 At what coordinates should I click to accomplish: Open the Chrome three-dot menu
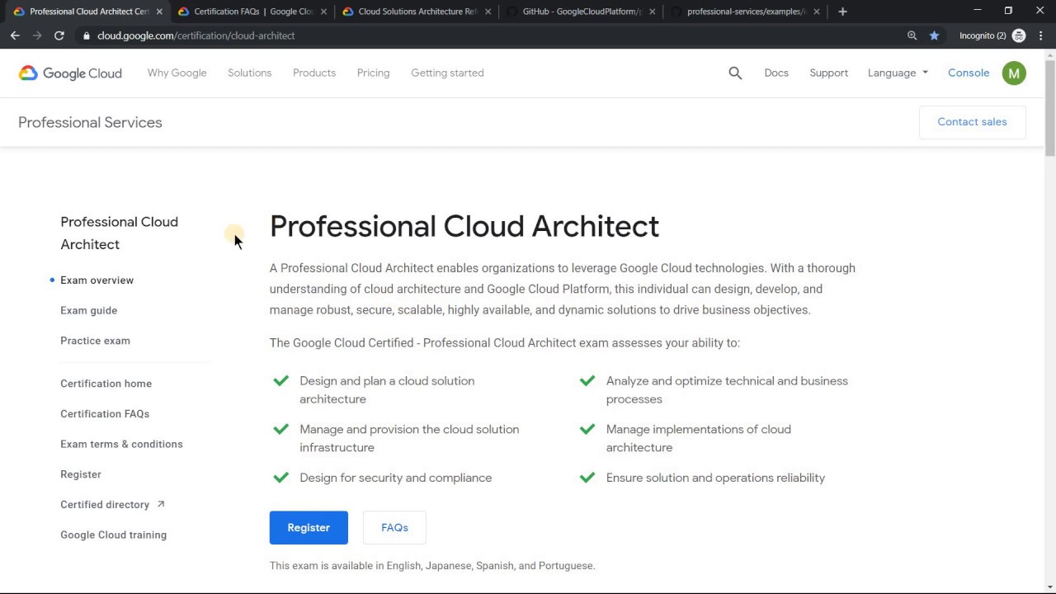tap(1041, 35)
